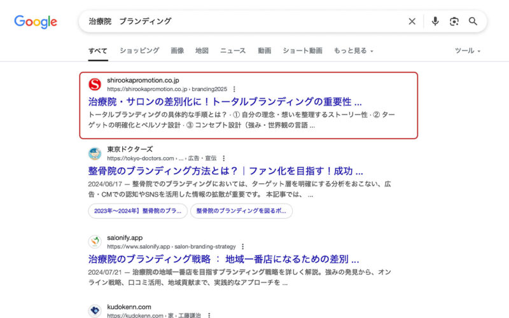The height and width of the screenshot is (318, 509).
Task: Open the 2023年〜2024年】整骨院のブラ... sitelink chip
Action: tap(137, 211)
